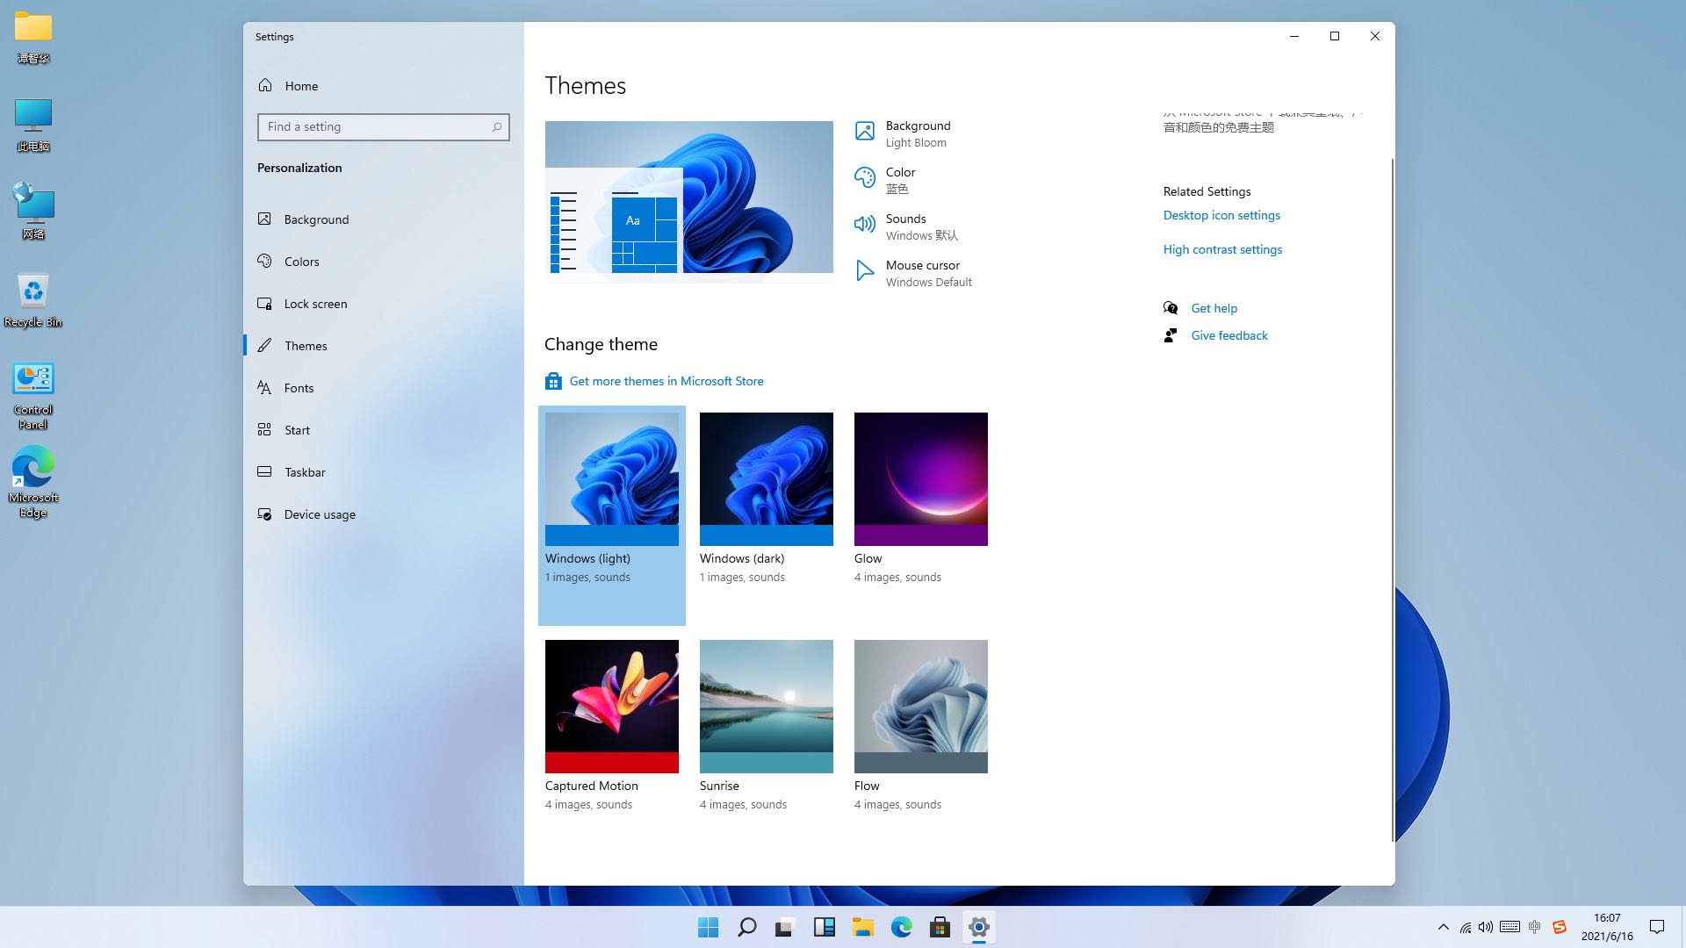Screen dimensions: 1686x948
Task: Click the Home icon in sidebar
Action: [265, 85]
